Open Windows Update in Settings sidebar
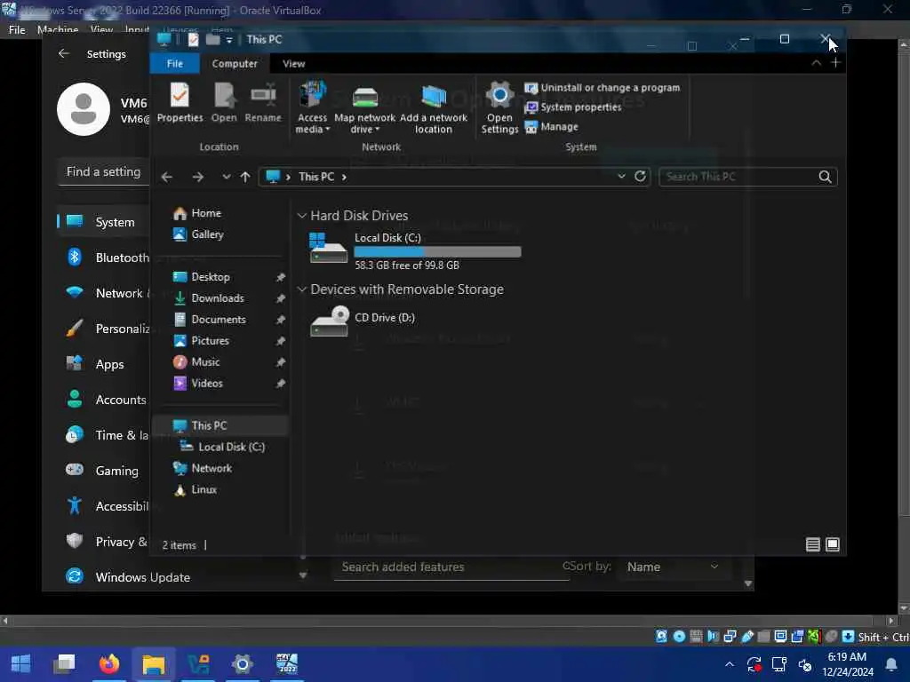910x682 pixels. pos(128,577)
